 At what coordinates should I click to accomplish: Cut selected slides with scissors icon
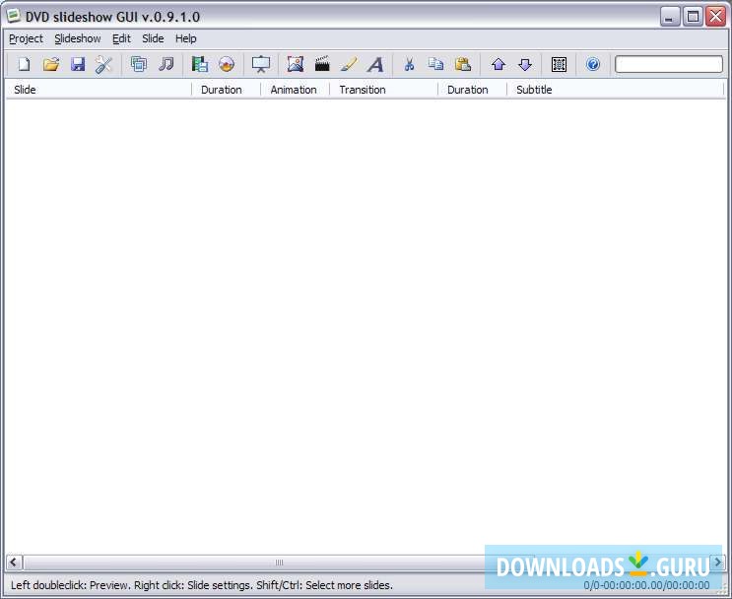(x=410, y=64)
